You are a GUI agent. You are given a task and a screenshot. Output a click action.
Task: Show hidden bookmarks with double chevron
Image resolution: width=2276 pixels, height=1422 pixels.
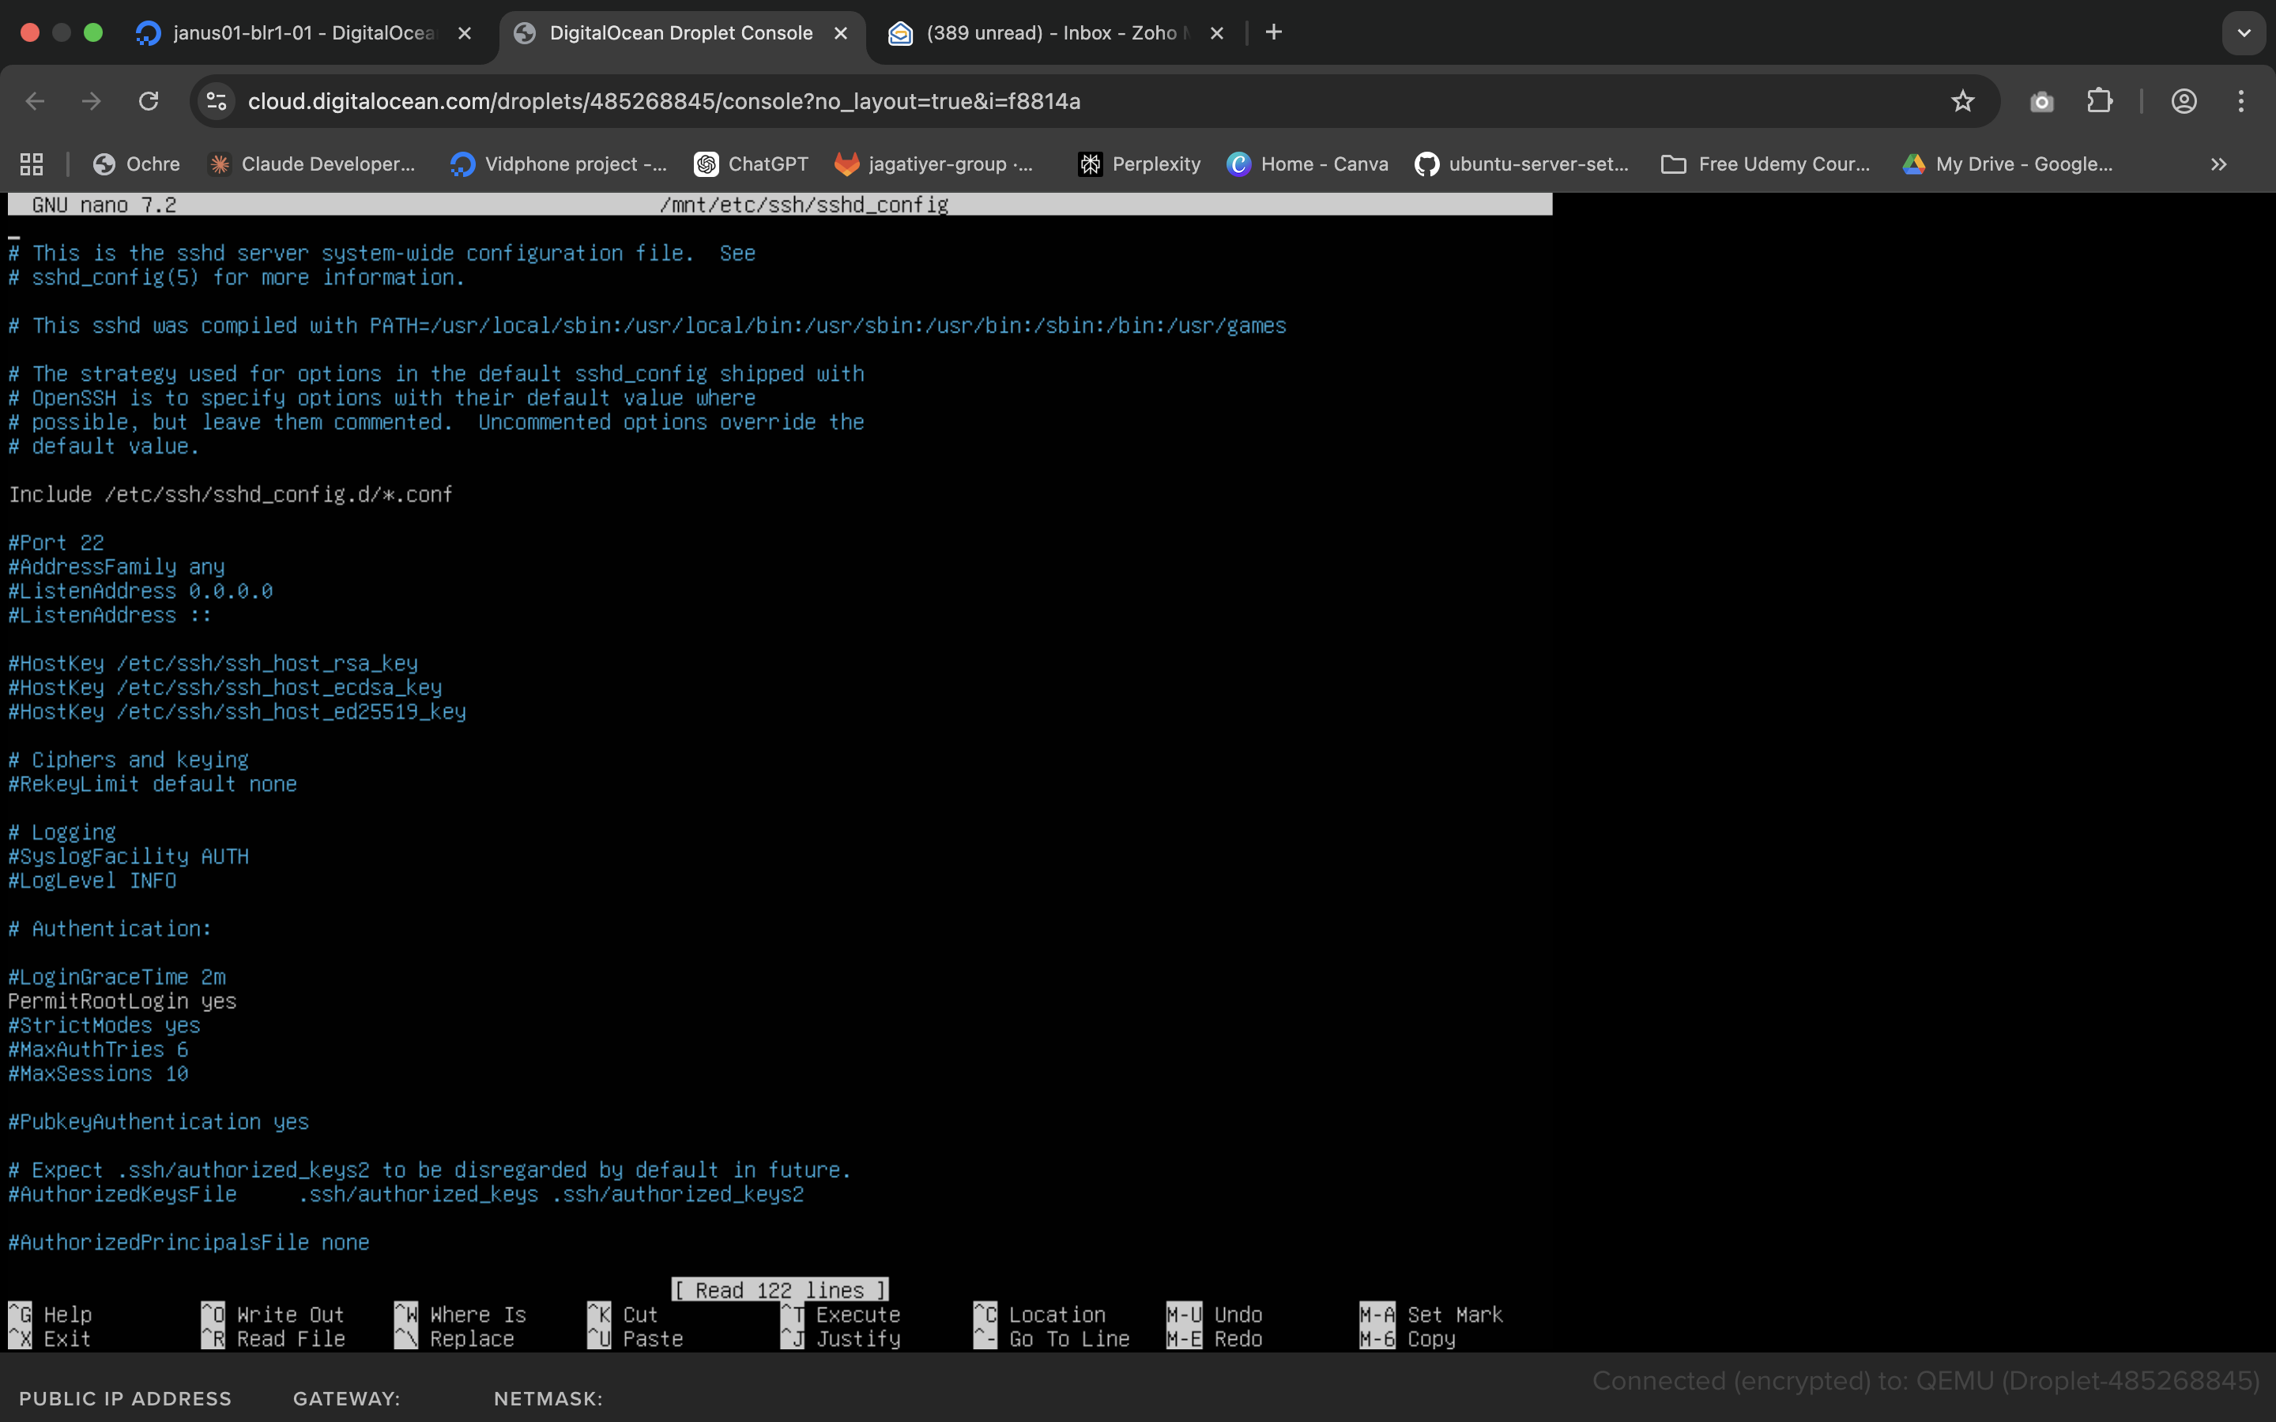pyautogui.click(x=2218, y=164)
